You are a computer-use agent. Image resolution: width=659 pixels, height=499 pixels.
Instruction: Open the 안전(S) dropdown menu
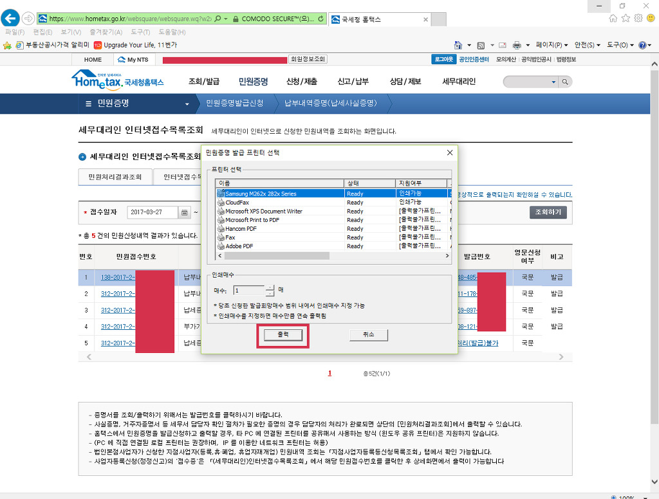(x=587, y=45)
